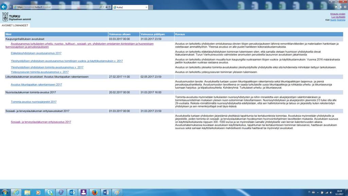Click Kirjaudu sisään link
348x196 pixels.
[337, 14]
